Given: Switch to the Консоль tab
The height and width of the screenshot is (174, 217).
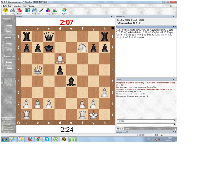Looking at the screenshot, I should (x=120, y=129).
